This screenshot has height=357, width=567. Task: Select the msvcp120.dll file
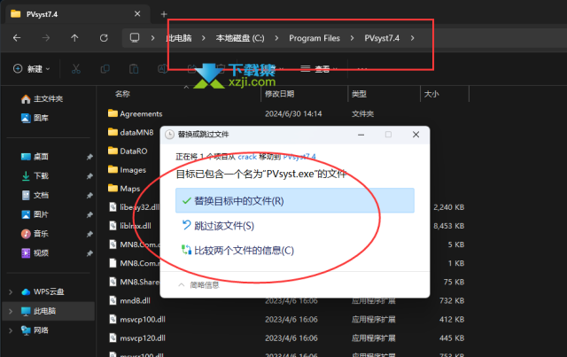(137, 338)
